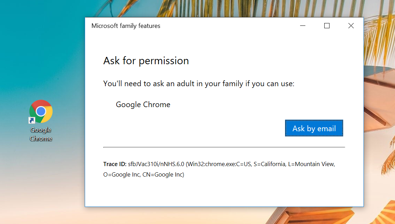Click the Google Chrome app name in dialog

tap(143, 104)
